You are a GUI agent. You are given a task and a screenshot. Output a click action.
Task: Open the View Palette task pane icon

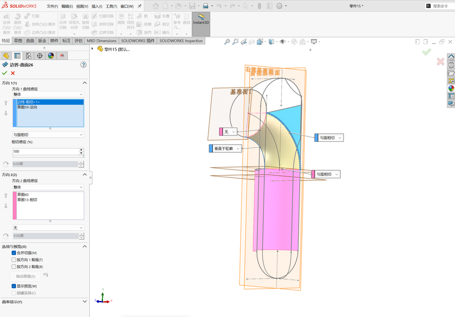pyautogui.click(x=451, y=80)
